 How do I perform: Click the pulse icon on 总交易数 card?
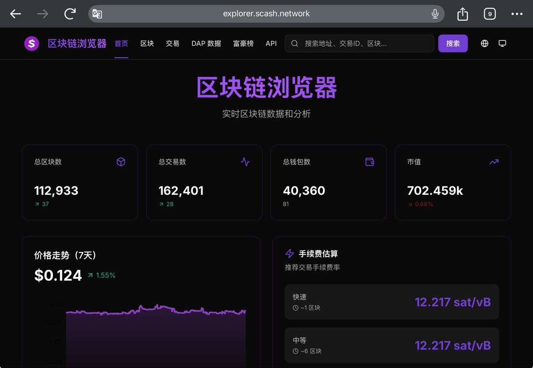tap(245, 162)
